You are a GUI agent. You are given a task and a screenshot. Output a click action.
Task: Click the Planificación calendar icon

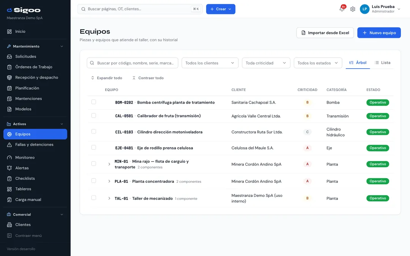[x=9, y=88]
